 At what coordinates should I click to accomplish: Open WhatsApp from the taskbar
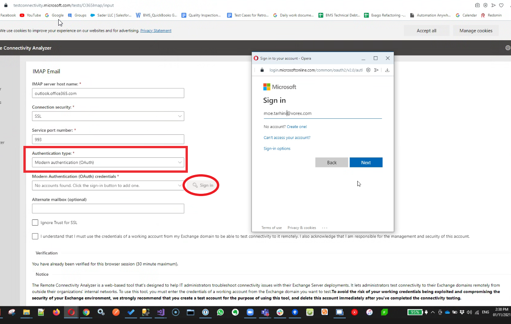220,312
